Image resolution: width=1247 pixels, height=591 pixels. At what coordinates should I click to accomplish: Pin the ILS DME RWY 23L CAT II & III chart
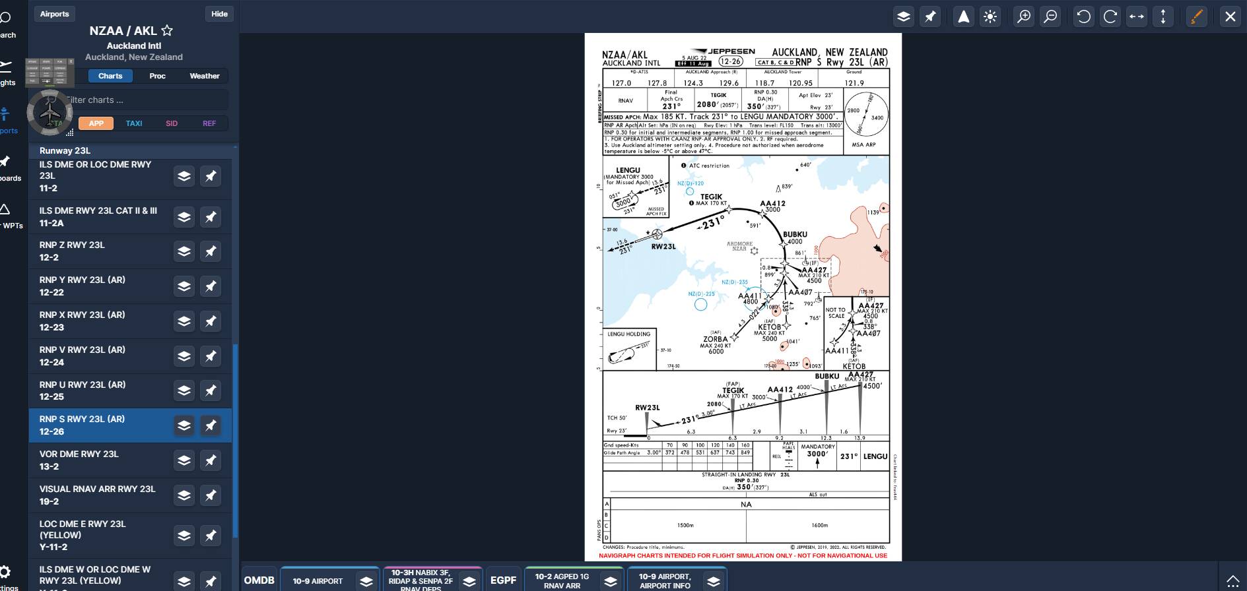click(211, 217)
